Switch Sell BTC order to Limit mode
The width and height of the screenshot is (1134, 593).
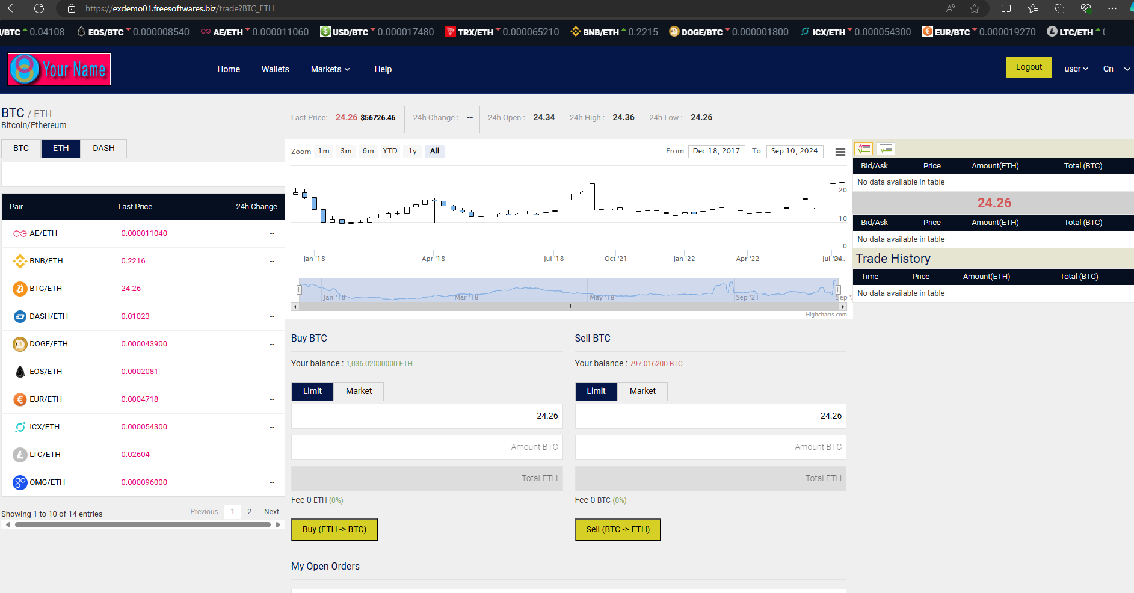click(x=596, y=391)
